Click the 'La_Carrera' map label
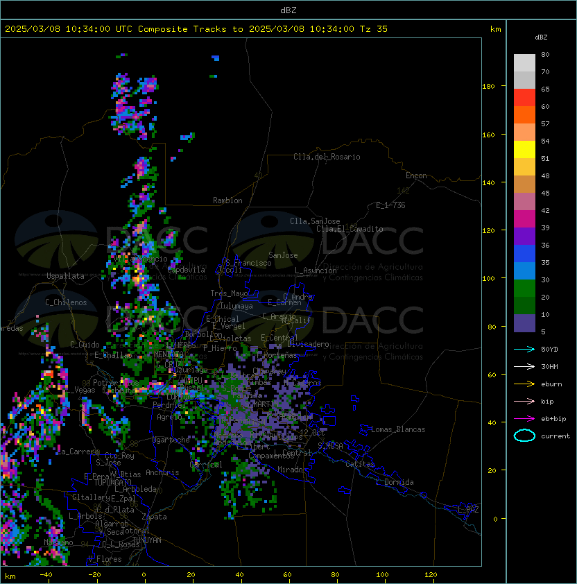This screenshot has height=584, width=577. (x=78, y=452)
